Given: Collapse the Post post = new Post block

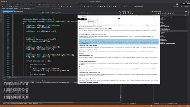Looking at the screenshot, I should (12, 65).
